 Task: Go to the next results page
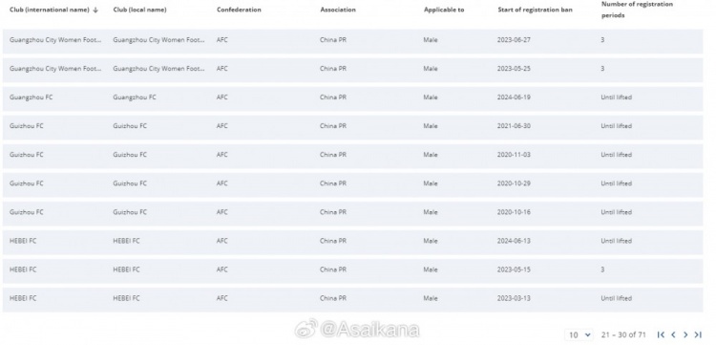point(685,334)
